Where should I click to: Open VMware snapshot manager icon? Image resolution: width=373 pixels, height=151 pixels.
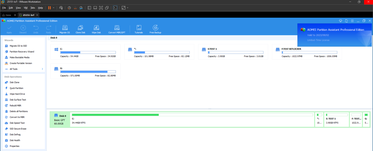point(81,8)
